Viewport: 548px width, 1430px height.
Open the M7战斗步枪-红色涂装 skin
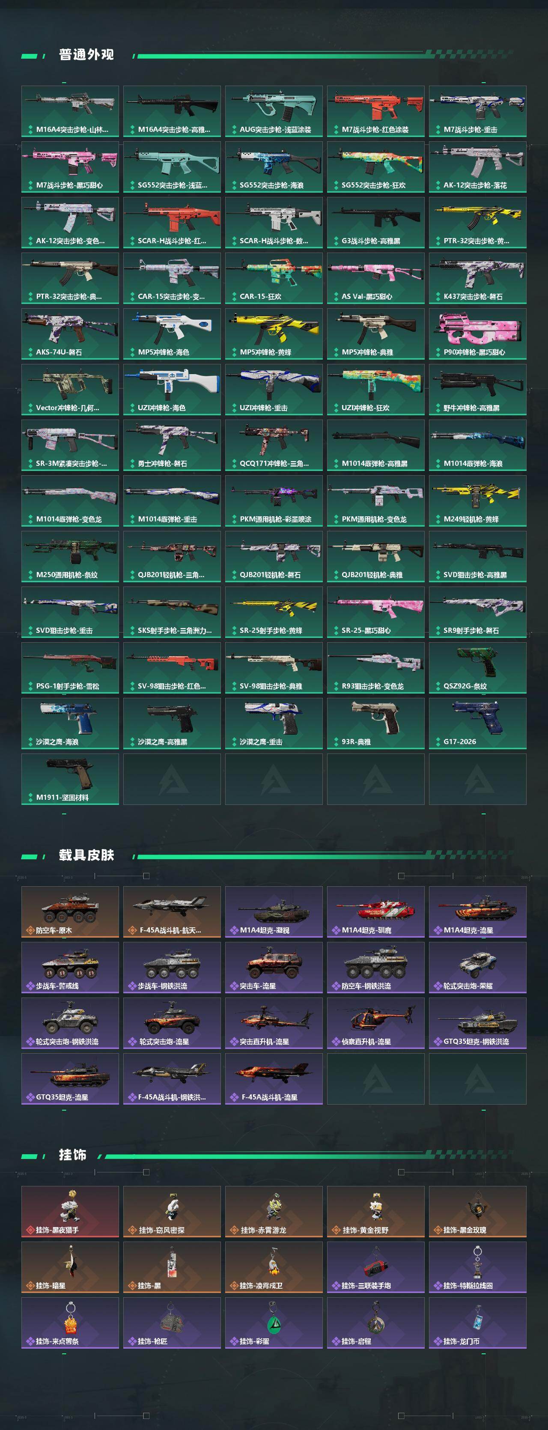(x=375, y=111)
